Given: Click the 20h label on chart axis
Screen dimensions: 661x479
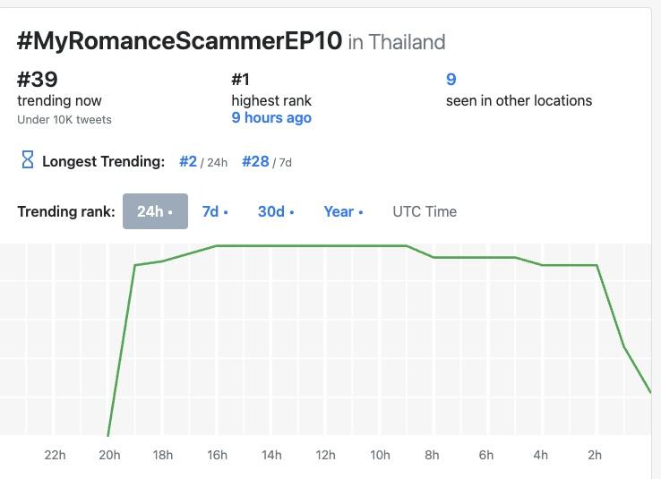Looking at the screenshot, I should pos(109,455).
